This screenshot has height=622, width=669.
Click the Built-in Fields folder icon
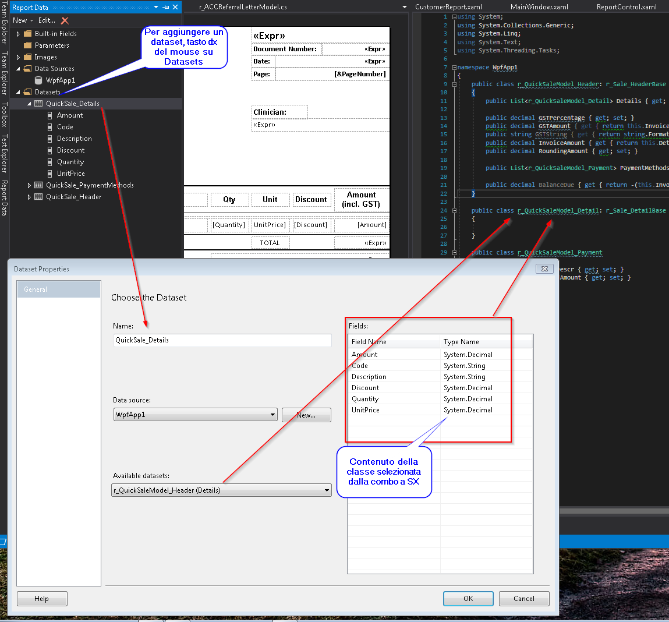point(28,33)
